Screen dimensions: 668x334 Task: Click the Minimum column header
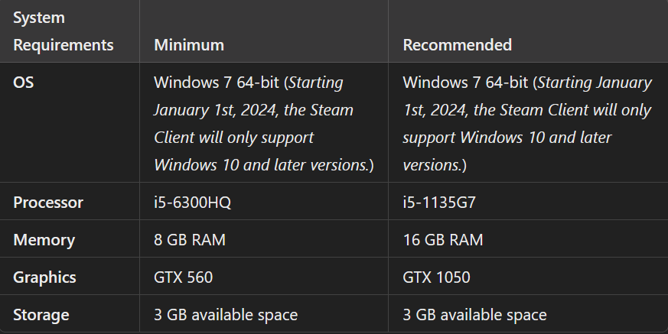(189, 45)
